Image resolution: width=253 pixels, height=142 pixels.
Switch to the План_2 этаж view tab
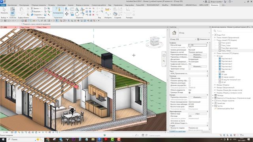(x=25, y=27)
